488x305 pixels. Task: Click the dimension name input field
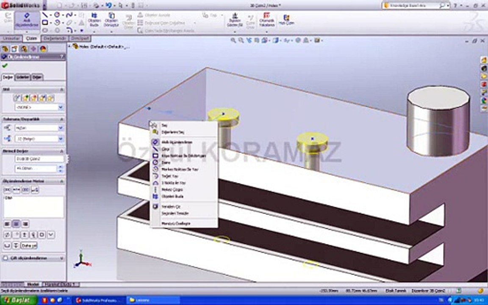pos(39,159)
